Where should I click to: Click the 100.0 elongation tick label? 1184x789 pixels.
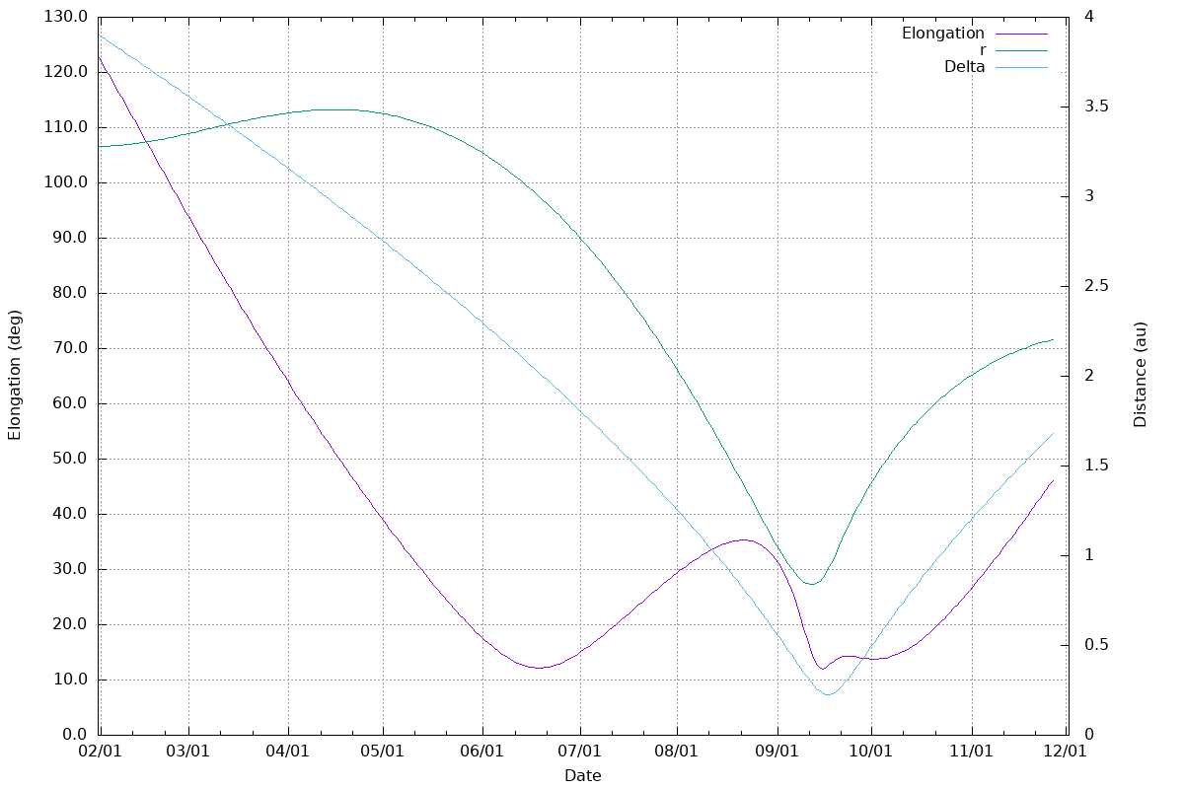point(68,182)
